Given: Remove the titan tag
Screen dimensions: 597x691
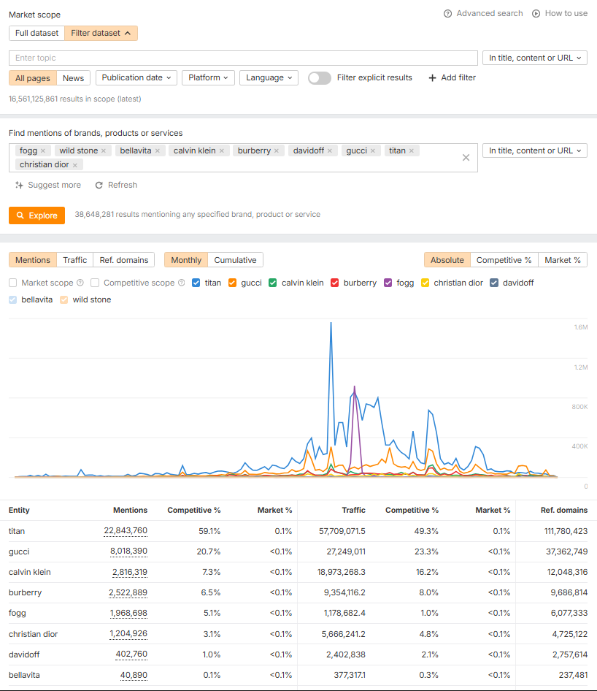Looking at the screenshot, I should (x=411, y=150).
